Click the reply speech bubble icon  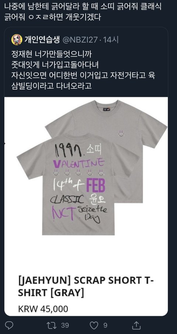(x=9, y=325)
